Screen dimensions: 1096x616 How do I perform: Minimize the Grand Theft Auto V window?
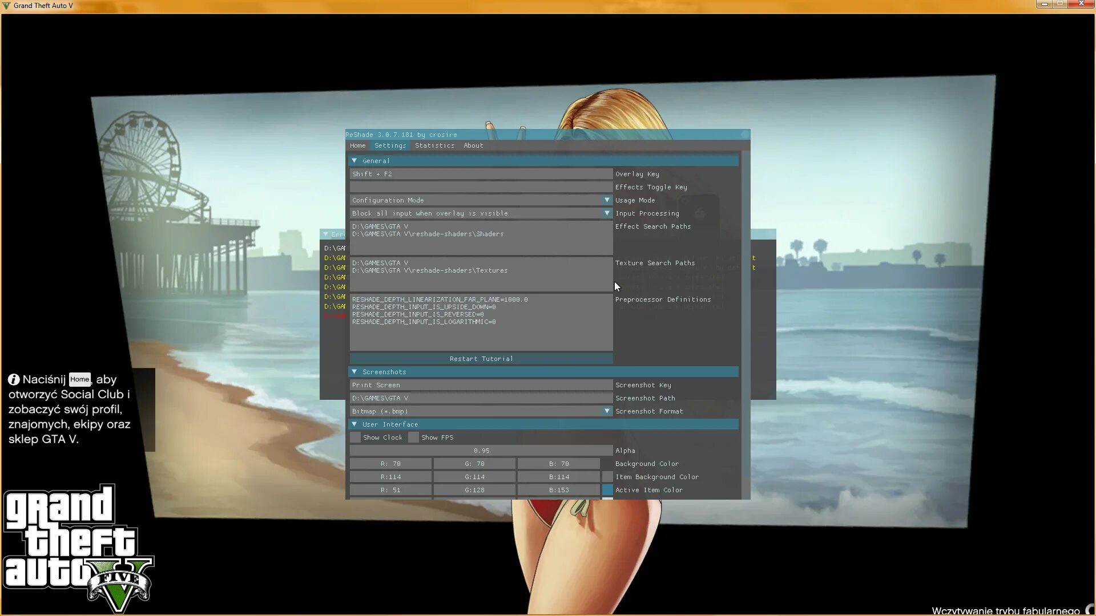[1044, 4]
